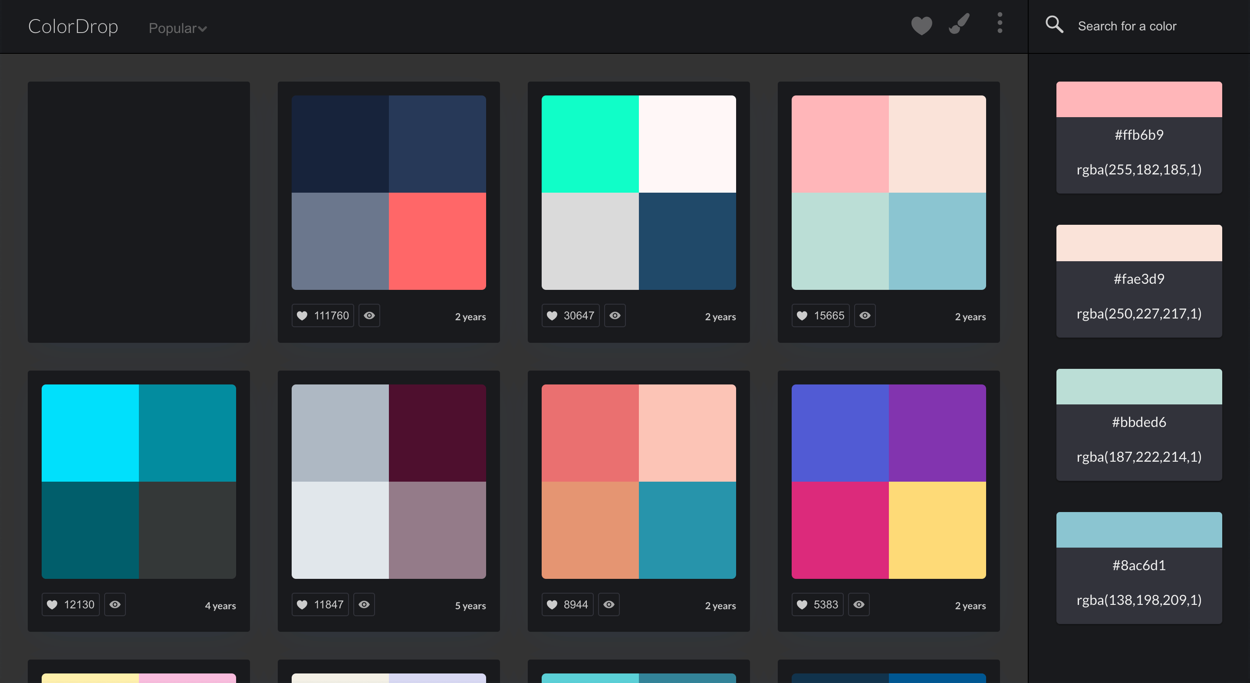This screenshot has width=1250, height=683.
Task: View the 30647-likes palette via eye icon
Action: [615, 316]
